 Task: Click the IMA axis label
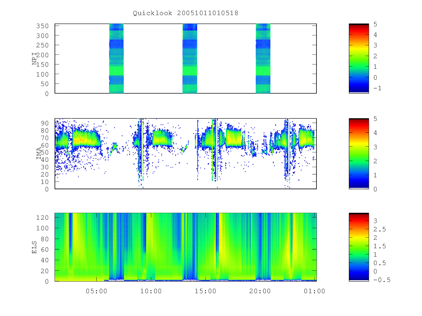click(39, 153)
